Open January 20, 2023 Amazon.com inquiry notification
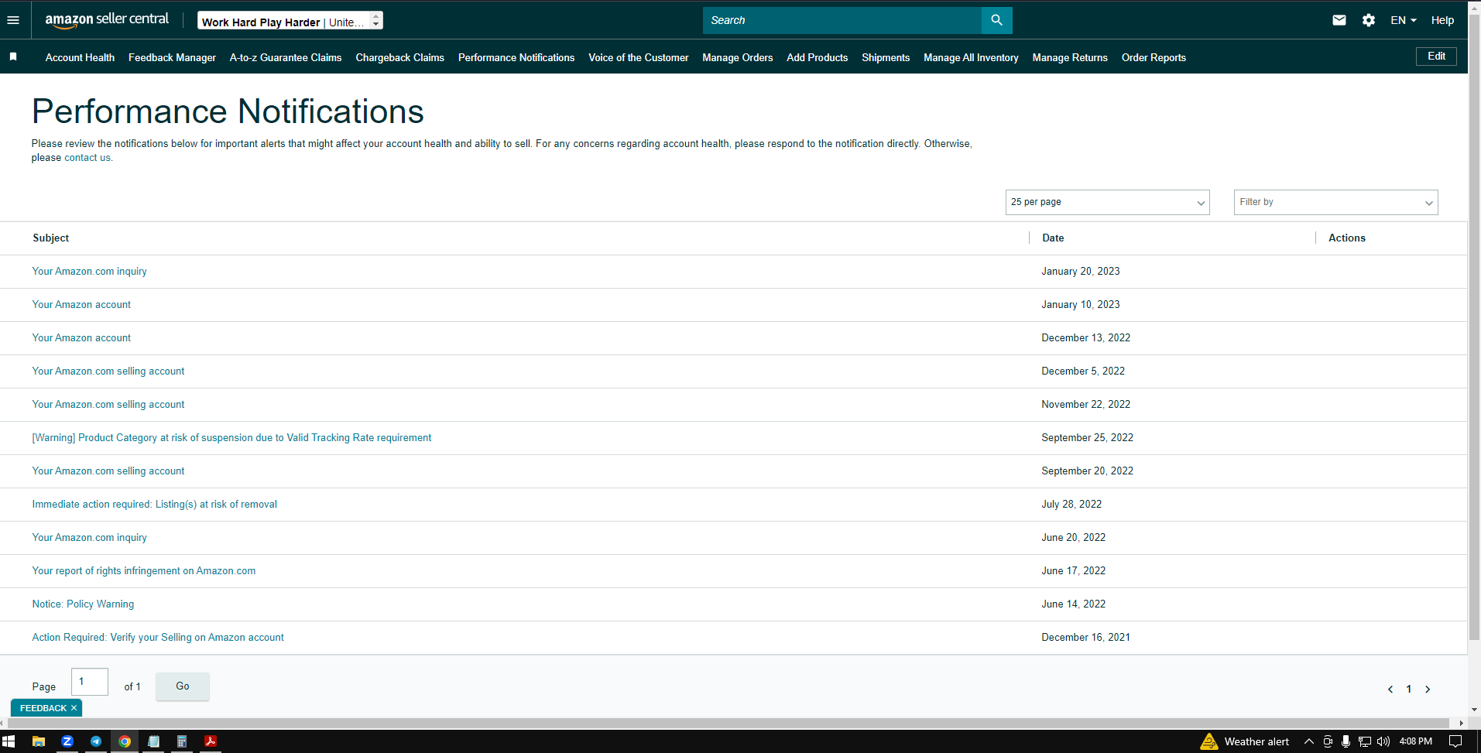 coord(89,272)
